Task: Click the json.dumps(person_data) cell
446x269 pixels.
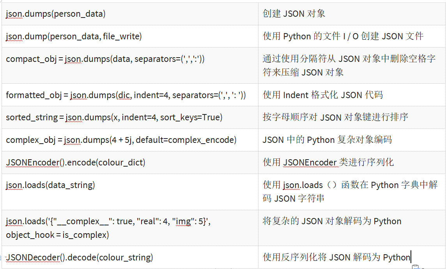Action: pyautogui.click(x=56, y=14)
